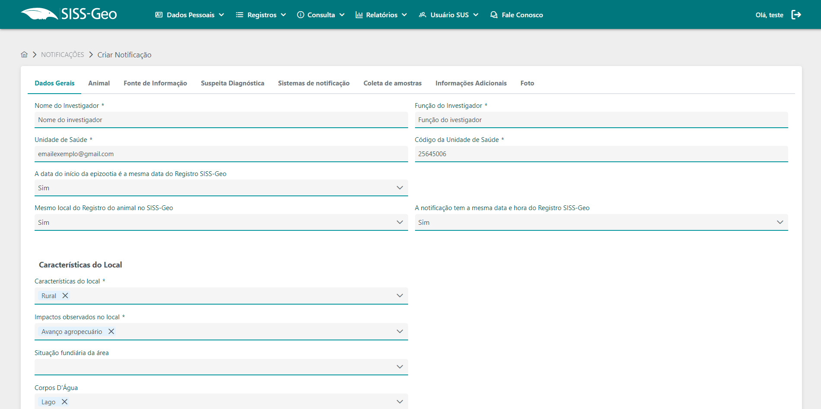821x409 pixels.
Task: Click the home icon in the breadcrumb
Action: (24, 54)
